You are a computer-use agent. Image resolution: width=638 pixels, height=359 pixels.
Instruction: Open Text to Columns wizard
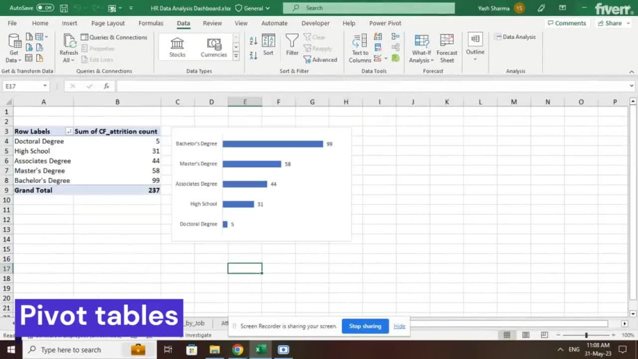pyautogui.click(x=360, y=48)
